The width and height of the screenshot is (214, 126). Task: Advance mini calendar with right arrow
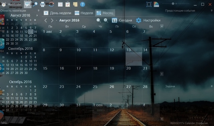tap(37, 16)
